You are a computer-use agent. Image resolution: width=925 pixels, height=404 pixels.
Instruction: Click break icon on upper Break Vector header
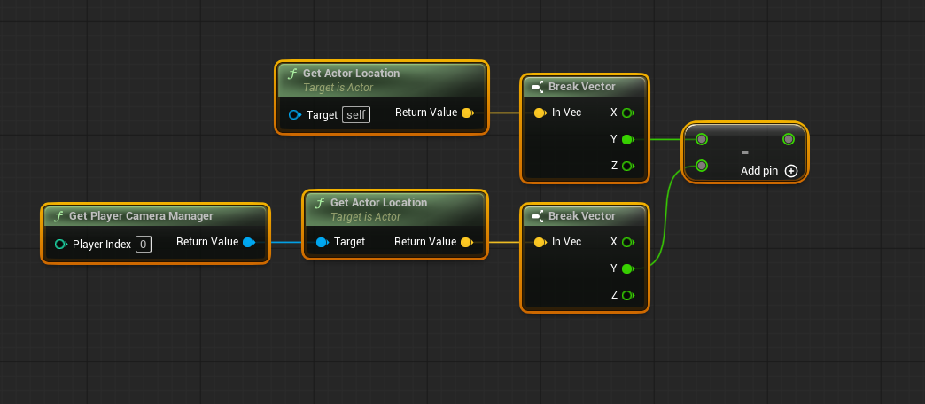coord(537,88)
